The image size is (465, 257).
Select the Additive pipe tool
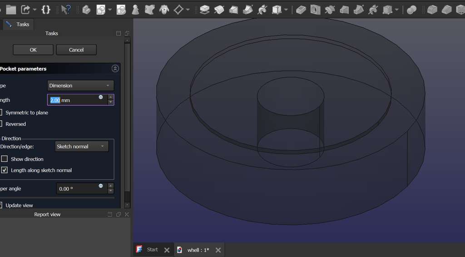247,10
